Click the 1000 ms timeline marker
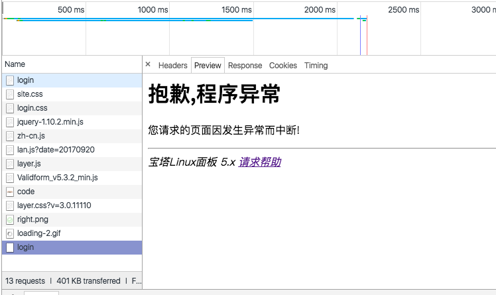Screen dimensions: 496x295 (x=153, y=10)
